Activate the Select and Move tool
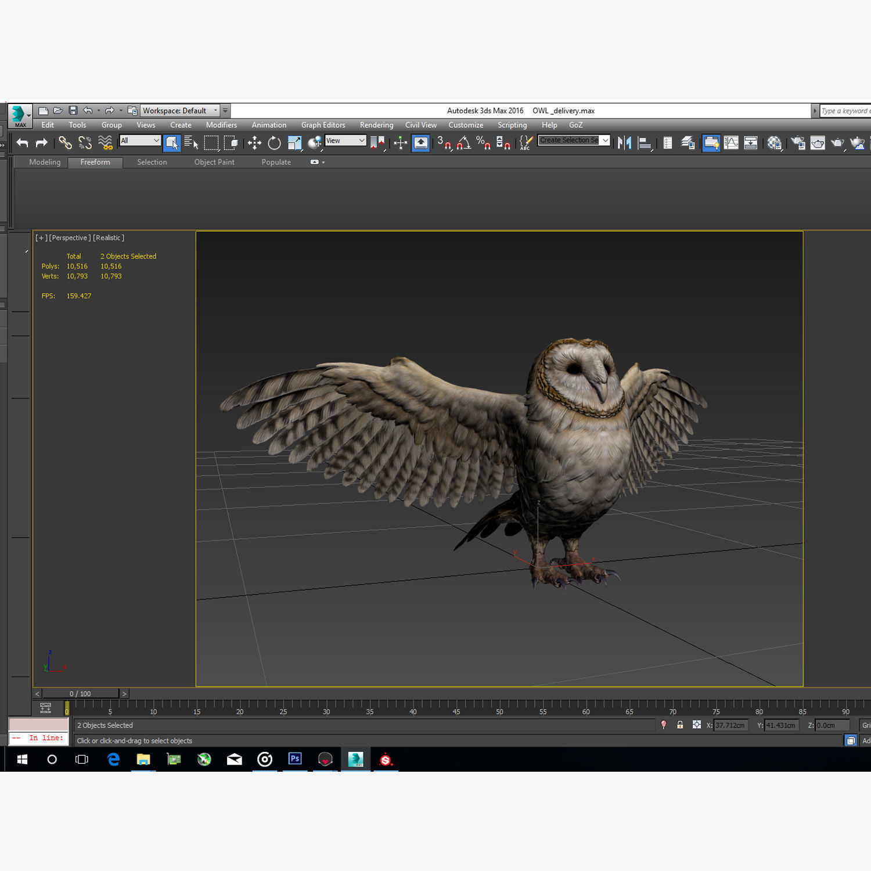Viewport: 871px width, 871px height. (x=254, y=143)
